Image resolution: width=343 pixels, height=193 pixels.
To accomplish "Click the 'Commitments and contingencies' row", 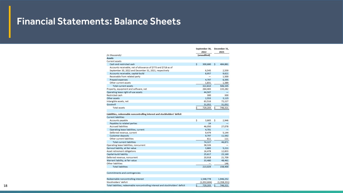I will 123,173.
